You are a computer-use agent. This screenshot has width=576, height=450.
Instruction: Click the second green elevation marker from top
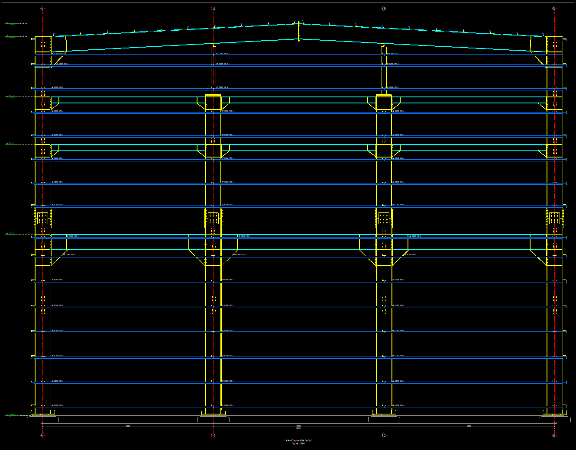7,37
